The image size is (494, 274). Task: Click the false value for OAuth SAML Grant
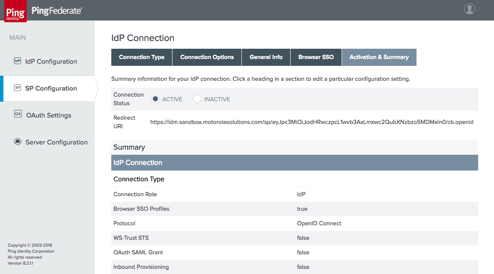point(303,252)
